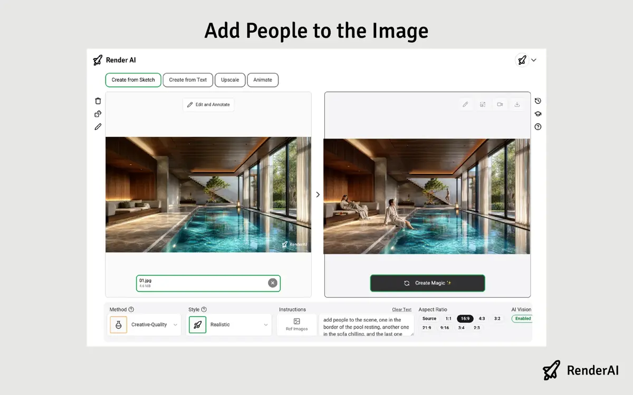Select the 1:1 aspect ratio
The width and height of the screenshot is (633, 395).
448,319
